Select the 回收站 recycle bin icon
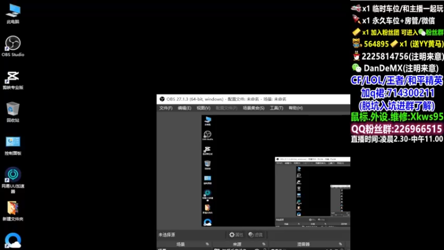This screenshot has height=250, width=444. 13,112
